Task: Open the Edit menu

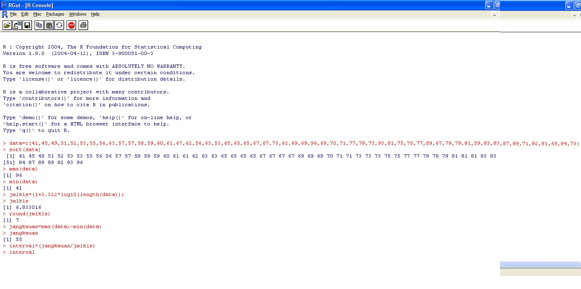Action: (x=25, y=14)
